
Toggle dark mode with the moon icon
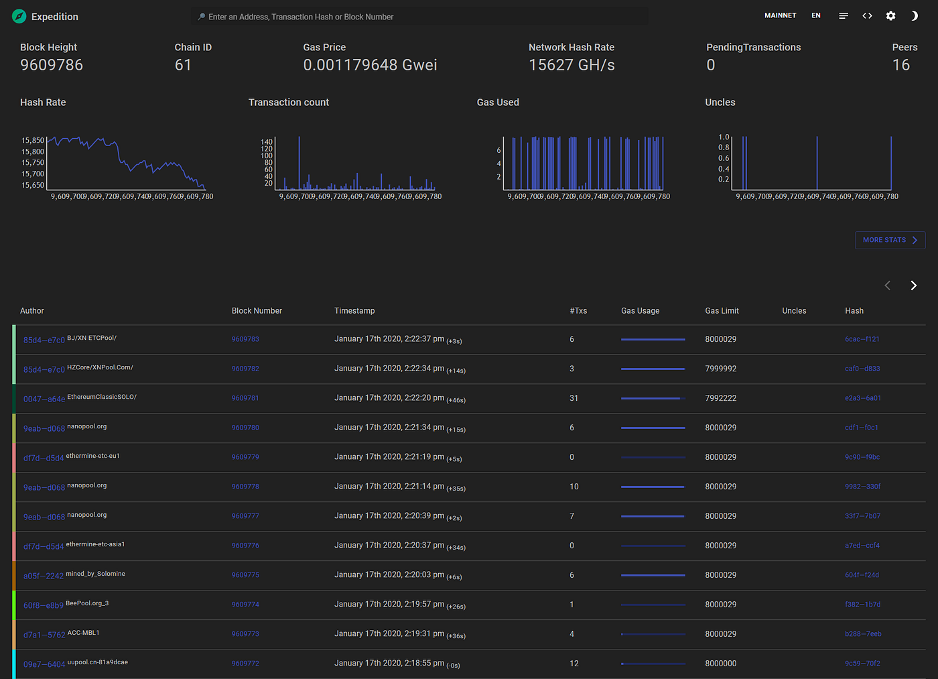click(x=914, y=15)
